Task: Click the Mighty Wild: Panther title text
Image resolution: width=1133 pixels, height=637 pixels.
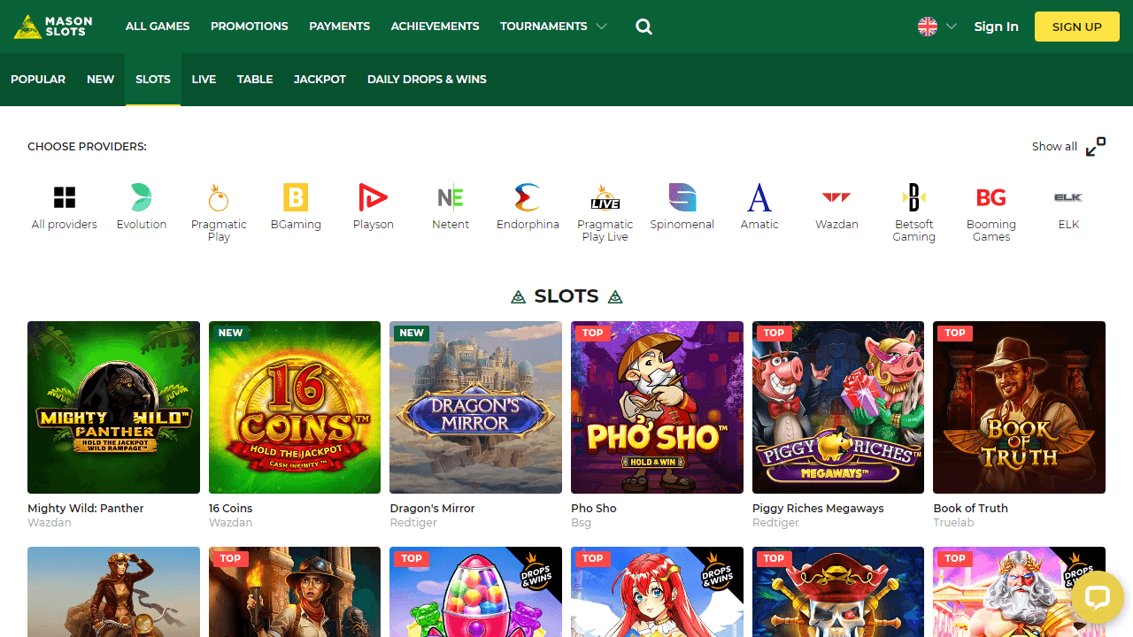Action: (x=85, y=509)
